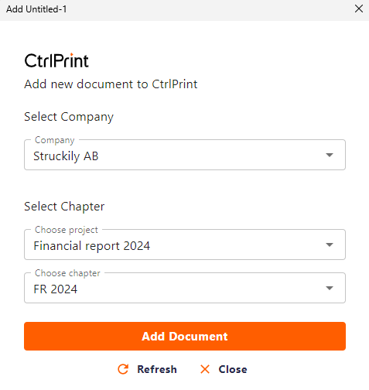The image size is (369, 390).
Task: Click the Add Untitled-1 title bar text
Action: click(x=36, y=9)
